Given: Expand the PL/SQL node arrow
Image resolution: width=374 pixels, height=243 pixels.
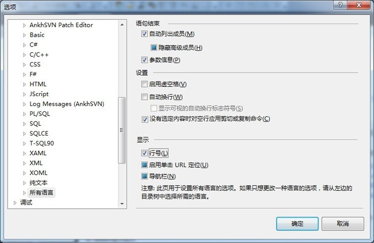Looking at the screenshot, I should (24, 114).
